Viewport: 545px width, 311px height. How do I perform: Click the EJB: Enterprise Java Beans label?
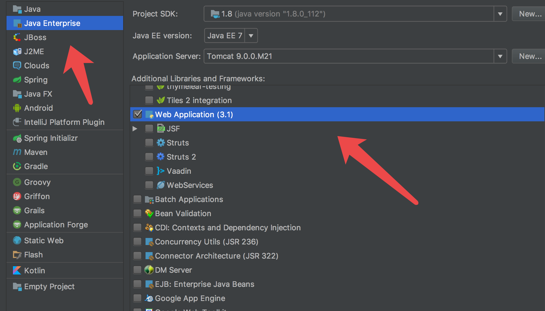[205, 284]
